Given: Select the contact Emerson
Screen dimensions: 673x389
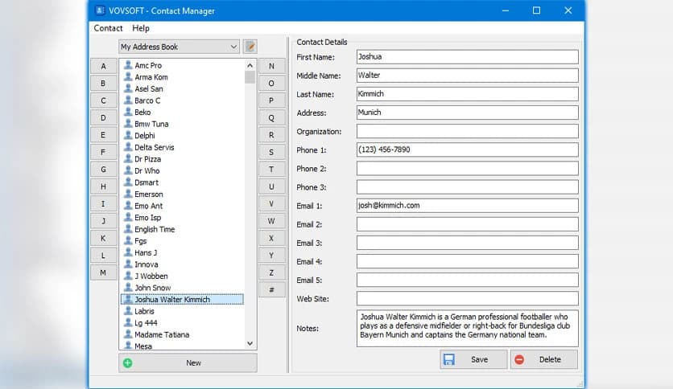Looking at the screenshot, I should [148, 194].
